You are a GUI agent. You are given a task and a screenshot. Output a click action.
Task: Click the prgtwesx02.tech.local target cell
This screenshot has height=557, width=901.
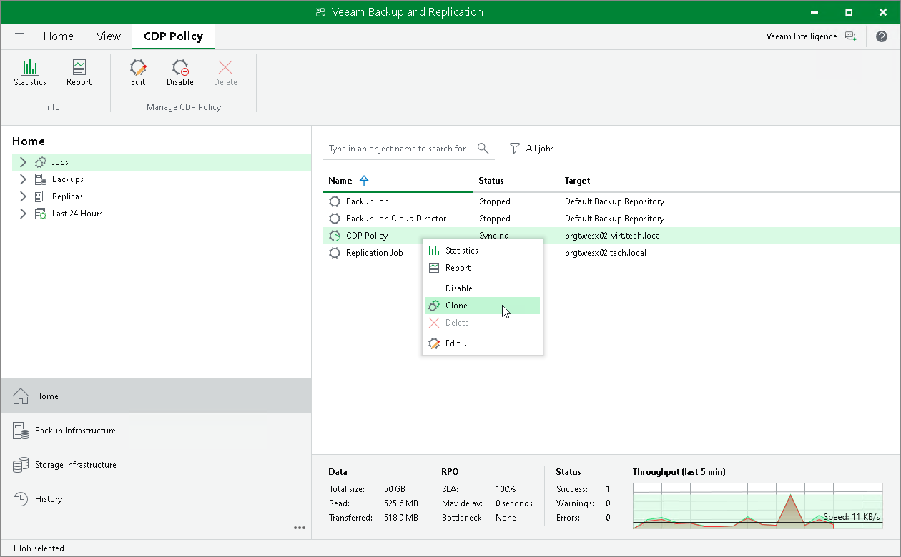point(606,253)
